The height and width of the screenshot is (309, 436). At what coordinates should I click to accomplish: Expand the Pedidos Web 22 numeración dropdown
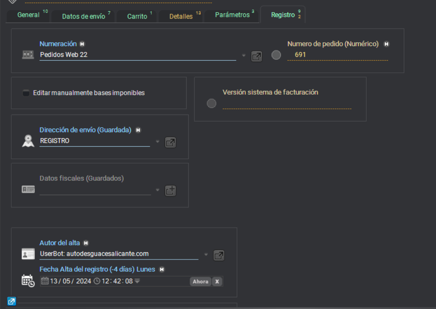pyautogui.click(x=243, y=55)
